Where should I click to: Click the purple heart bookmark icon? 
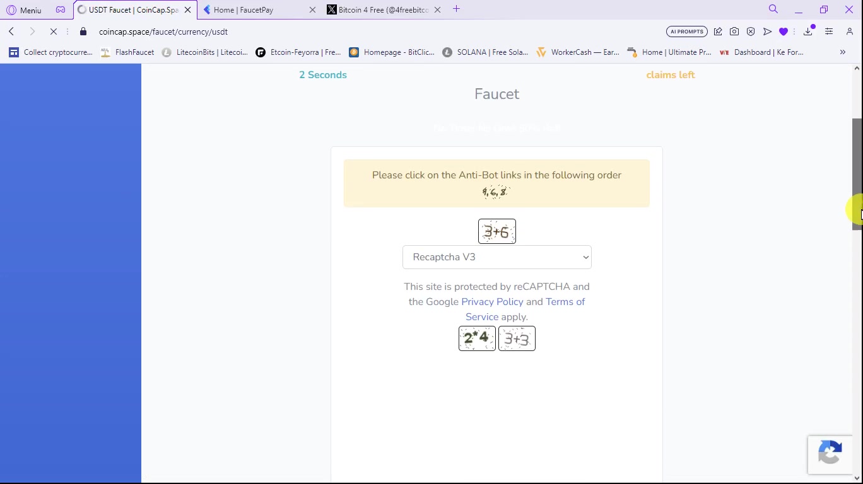[784, 32]
